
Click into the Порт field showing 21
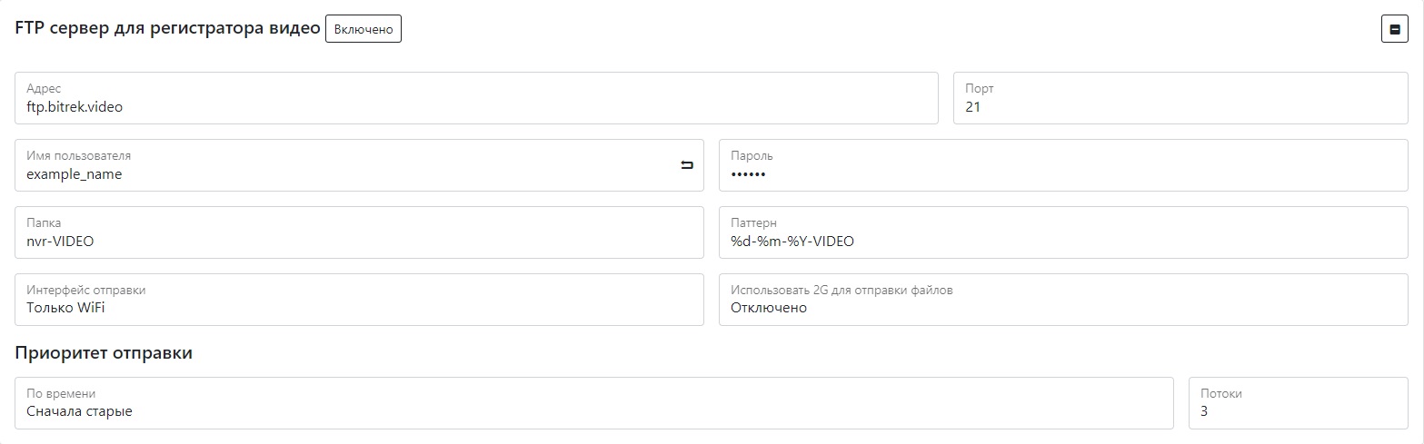click(x=1180, y=98)
